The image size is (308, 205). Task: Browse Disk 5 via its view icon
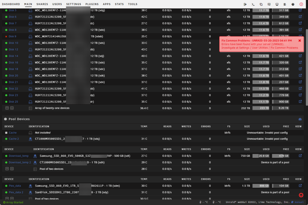(300, 10)
